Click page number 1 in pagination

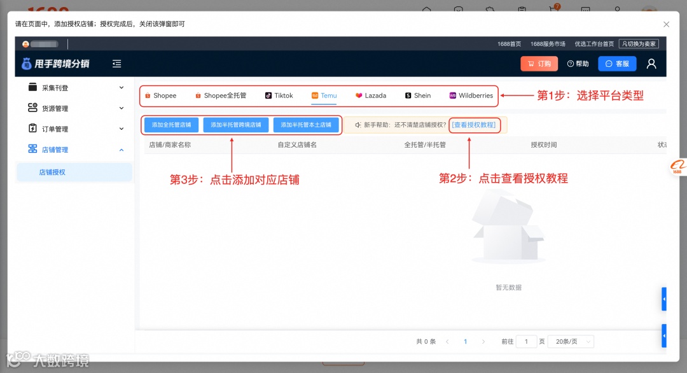tap(465, 341)
